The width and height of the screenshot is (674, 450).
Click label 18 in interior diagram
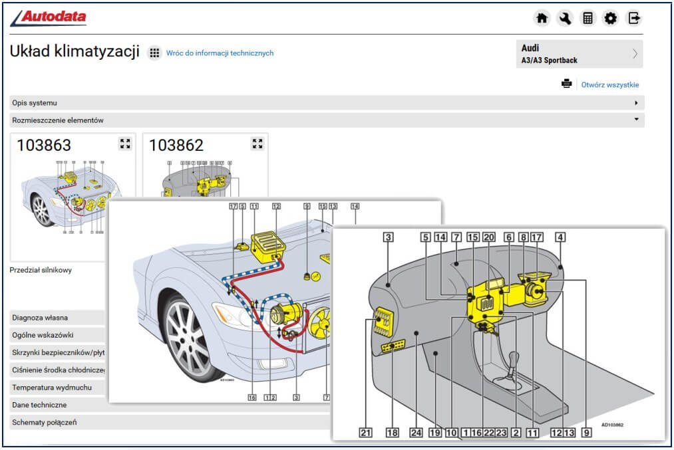[392, 433]
